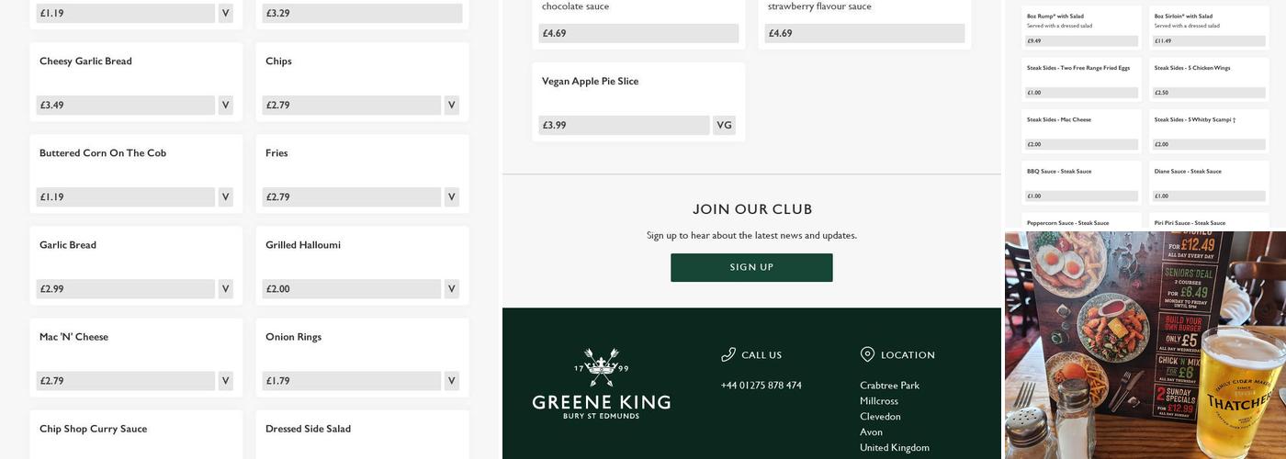1286x459 pixels.
Task: Select Steak Sides - Mac Cheese item
Action: pyautogui.click(x=1081, y=130)
